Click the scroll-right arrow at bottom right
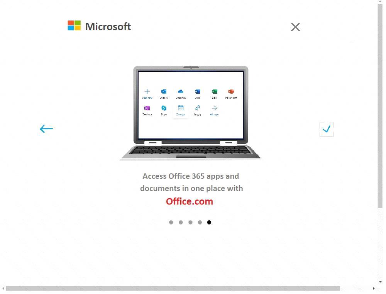The height and width of the screenshot is (294, 386). 374,288
